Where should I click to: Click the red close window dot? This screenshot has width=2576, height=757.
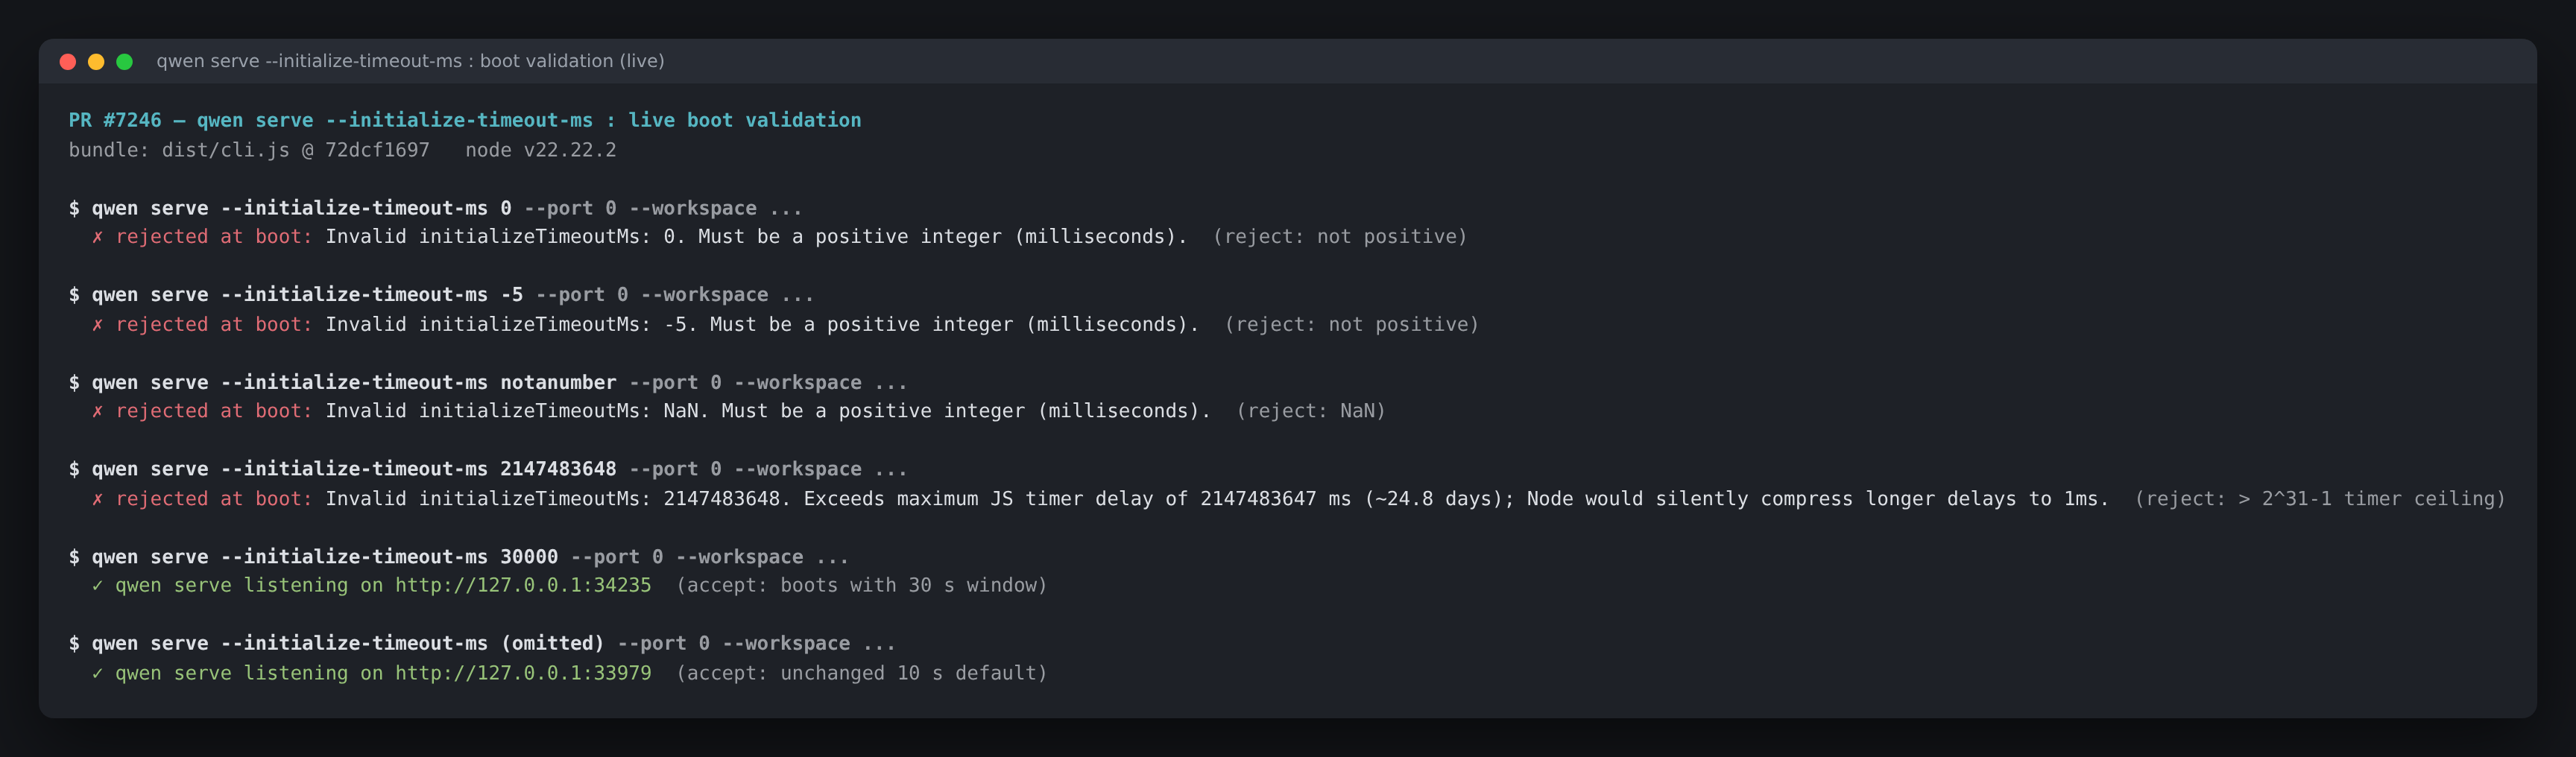(68, 62)
